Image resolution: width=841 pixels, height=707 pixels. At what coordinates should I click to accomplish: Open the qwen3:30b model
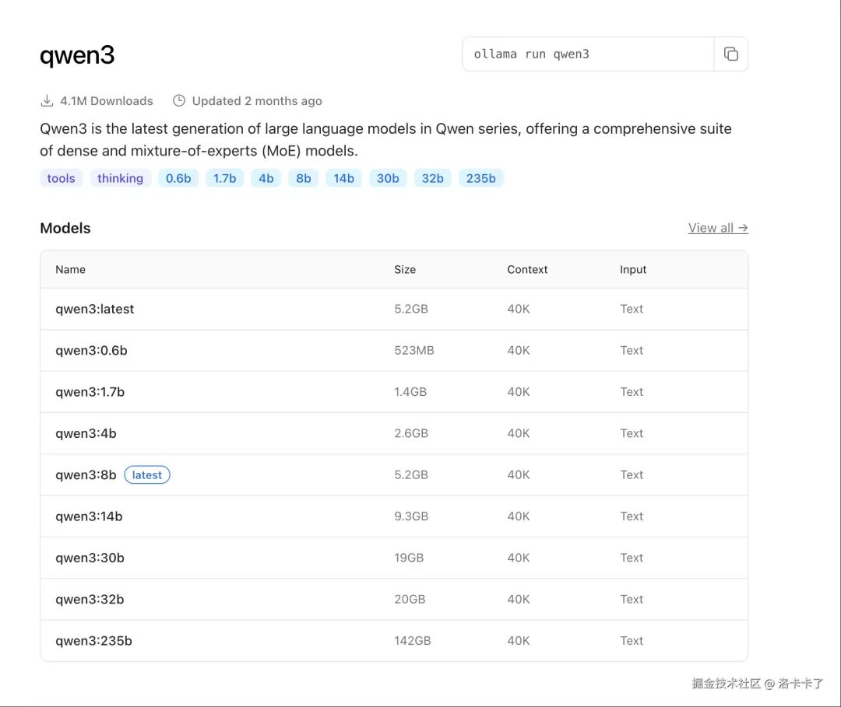tap(90, 558)
